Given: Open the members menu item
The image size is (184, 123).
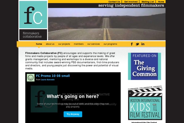Looking at the screenshot, I should point(79,44).
